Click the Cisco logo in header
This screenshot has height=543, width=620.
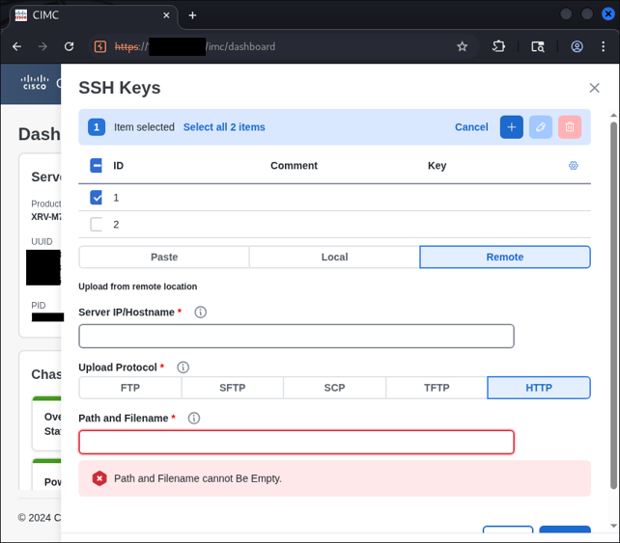[x=35, y=83]
